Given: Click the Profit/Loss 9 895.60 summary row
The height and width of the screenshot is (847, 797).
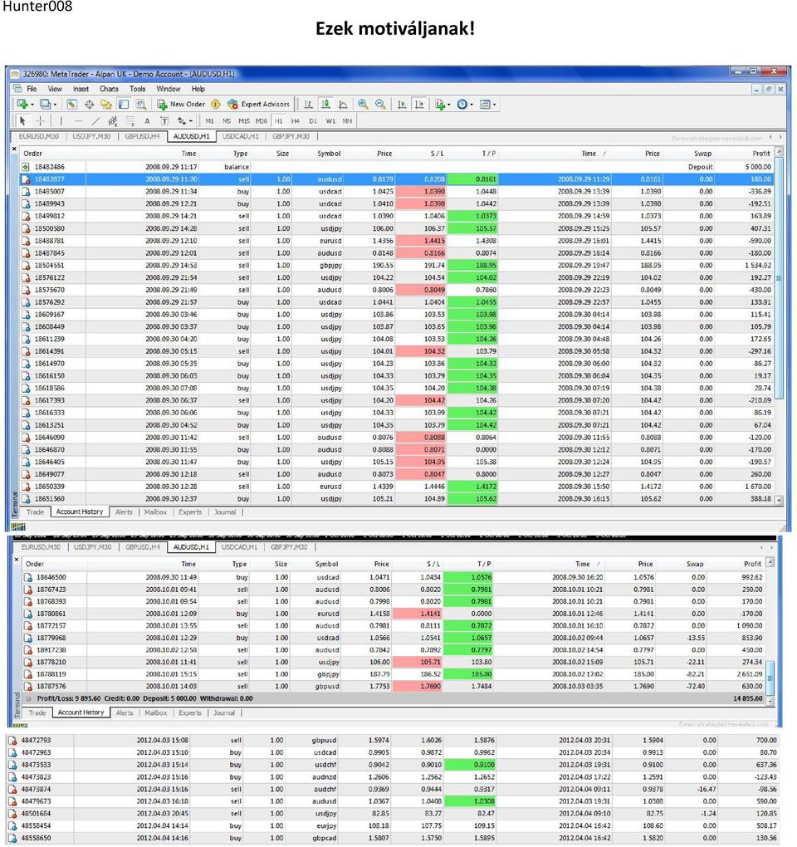Looking at the screenshot, I should coord(394,698).
